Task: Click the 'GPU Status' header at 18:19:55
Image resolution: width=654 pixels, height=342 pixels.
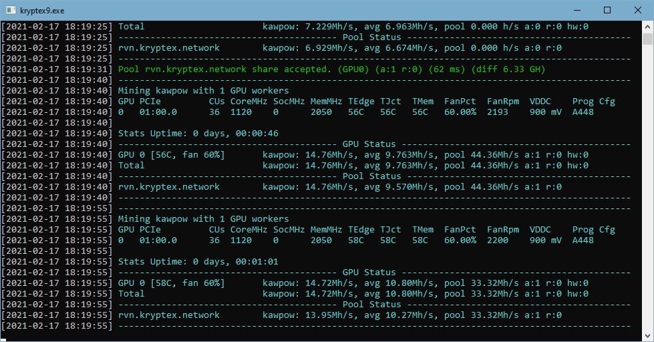Action: click(369, 273)
